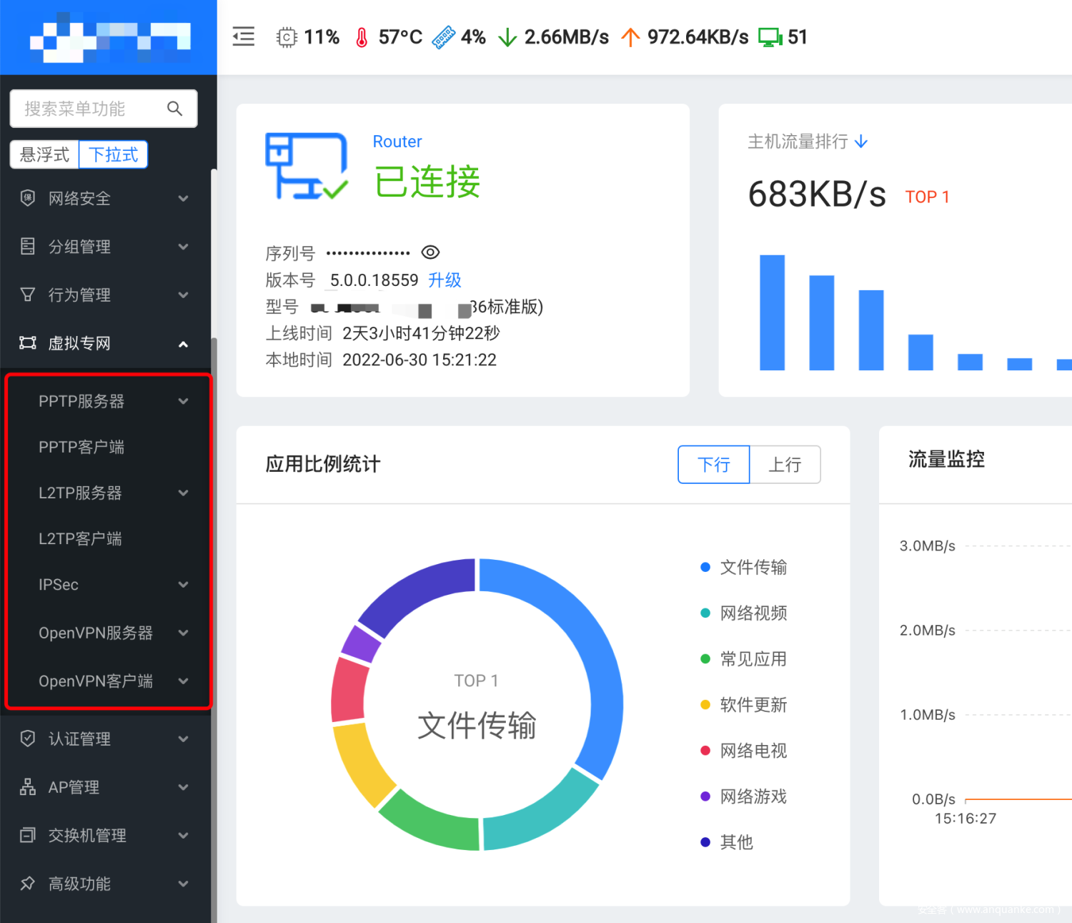Click the sort arrow next to 主机流量排行
This screenshot has height=923, width=1072.
coord(861,142)
